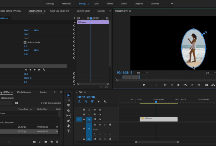Screen dimensions: 216x146
Task: Toggle insert sequences as nests icon
Action: [x=79, y=102]
